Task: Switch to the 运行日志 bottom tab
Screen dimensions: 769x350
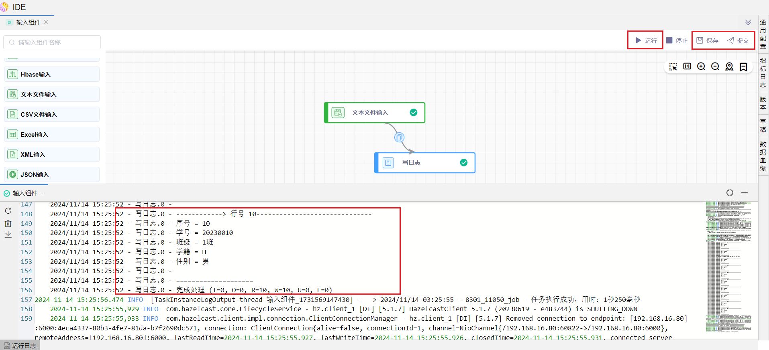Action: pos(20,346)
